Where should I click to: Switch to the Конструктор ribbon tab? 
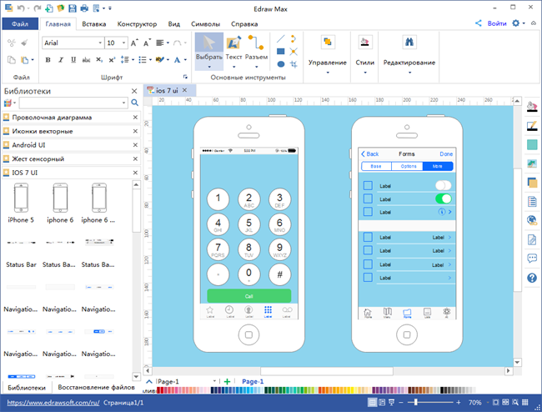pos(137,24)
